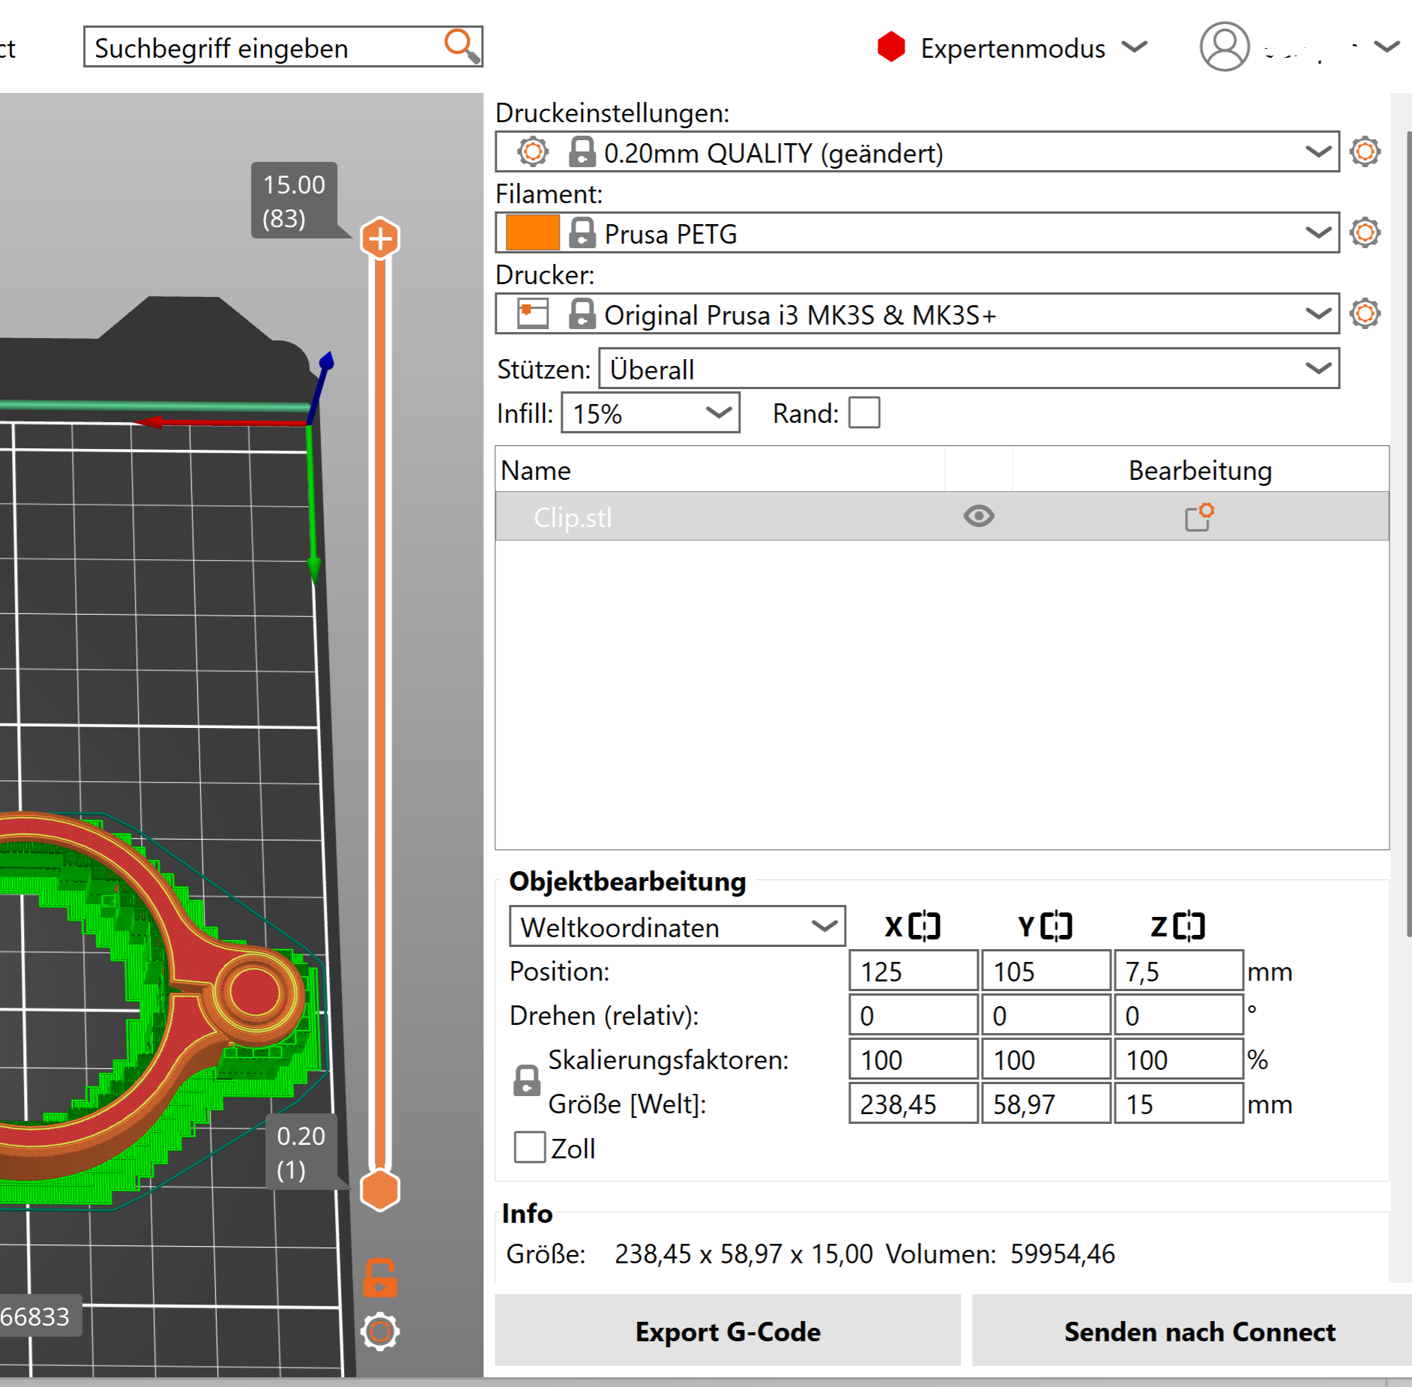1412x1387 pixels.
Task: Click the 15.00 (83) top layer label
Action: click(294, 201)
